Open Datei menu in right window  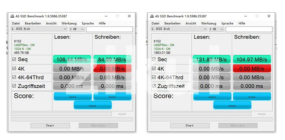[155, 23]
